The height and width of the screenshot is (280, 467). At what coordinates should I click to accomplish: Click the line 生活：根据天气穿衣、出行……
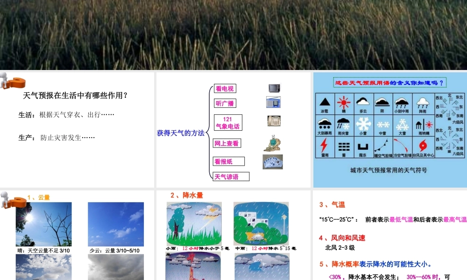click(66, 115)
